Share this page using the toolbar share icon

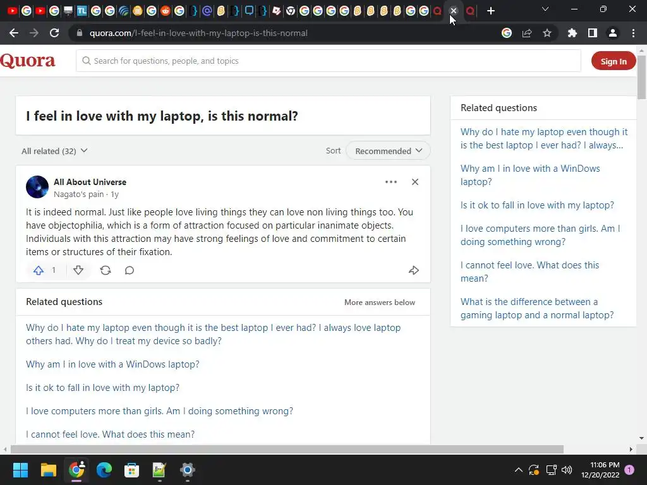[x=527, y=33]
